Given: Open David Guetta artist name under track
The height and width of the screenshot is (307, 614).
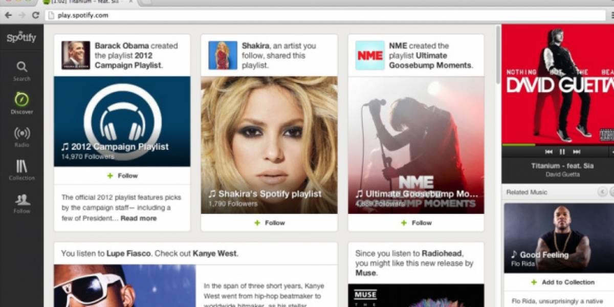Looking at the screenshot, I should point(562,174).
